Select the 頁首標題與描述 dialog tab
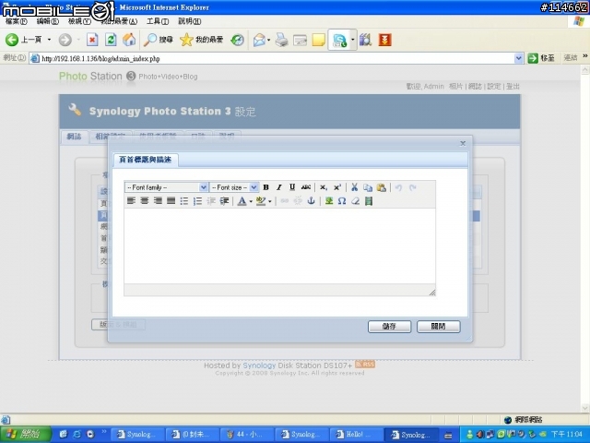590x443 pixels. 146,160
